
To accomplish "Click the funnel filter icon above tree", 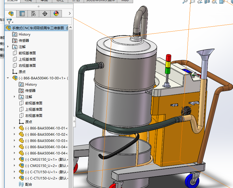I will tap(9, 21).
